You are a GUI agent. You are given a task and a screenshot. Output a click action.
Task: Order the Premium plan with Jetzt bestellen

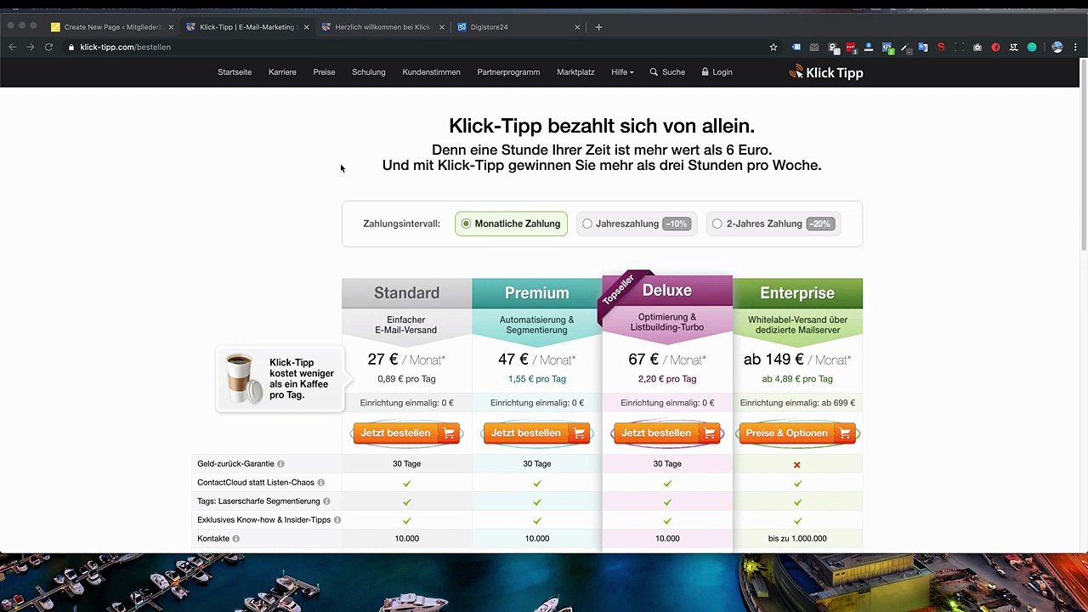point(536,433)
